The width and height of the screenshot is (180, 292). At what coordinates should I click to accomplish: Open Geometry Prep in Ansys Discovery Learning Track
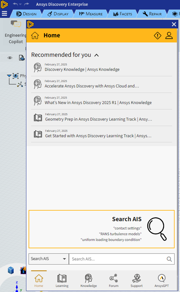point(99,119)
